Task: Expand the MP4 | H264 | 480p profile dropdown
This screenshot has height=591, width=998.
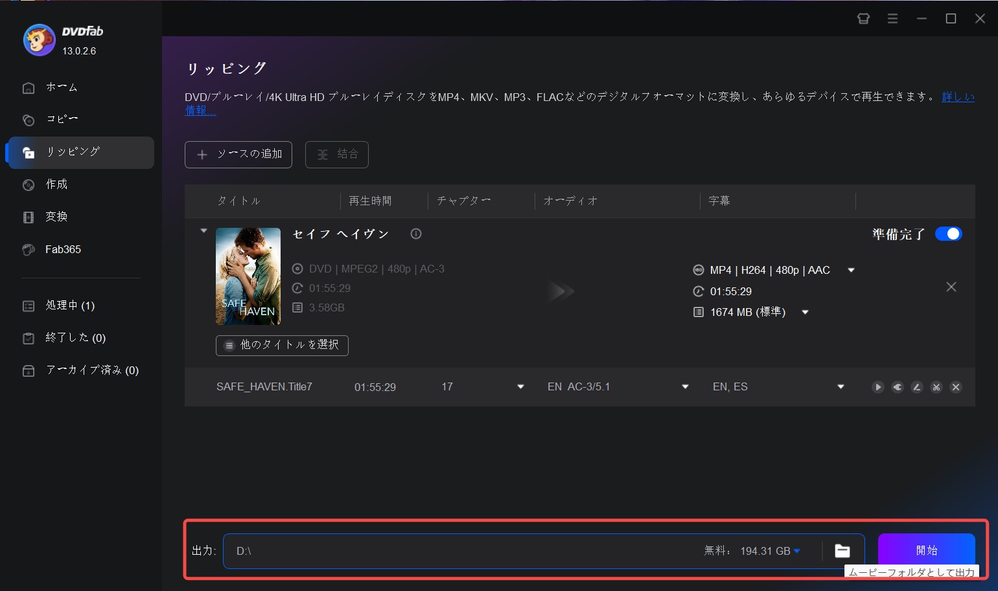Action: pyautogui.click(x=851, y=270)
